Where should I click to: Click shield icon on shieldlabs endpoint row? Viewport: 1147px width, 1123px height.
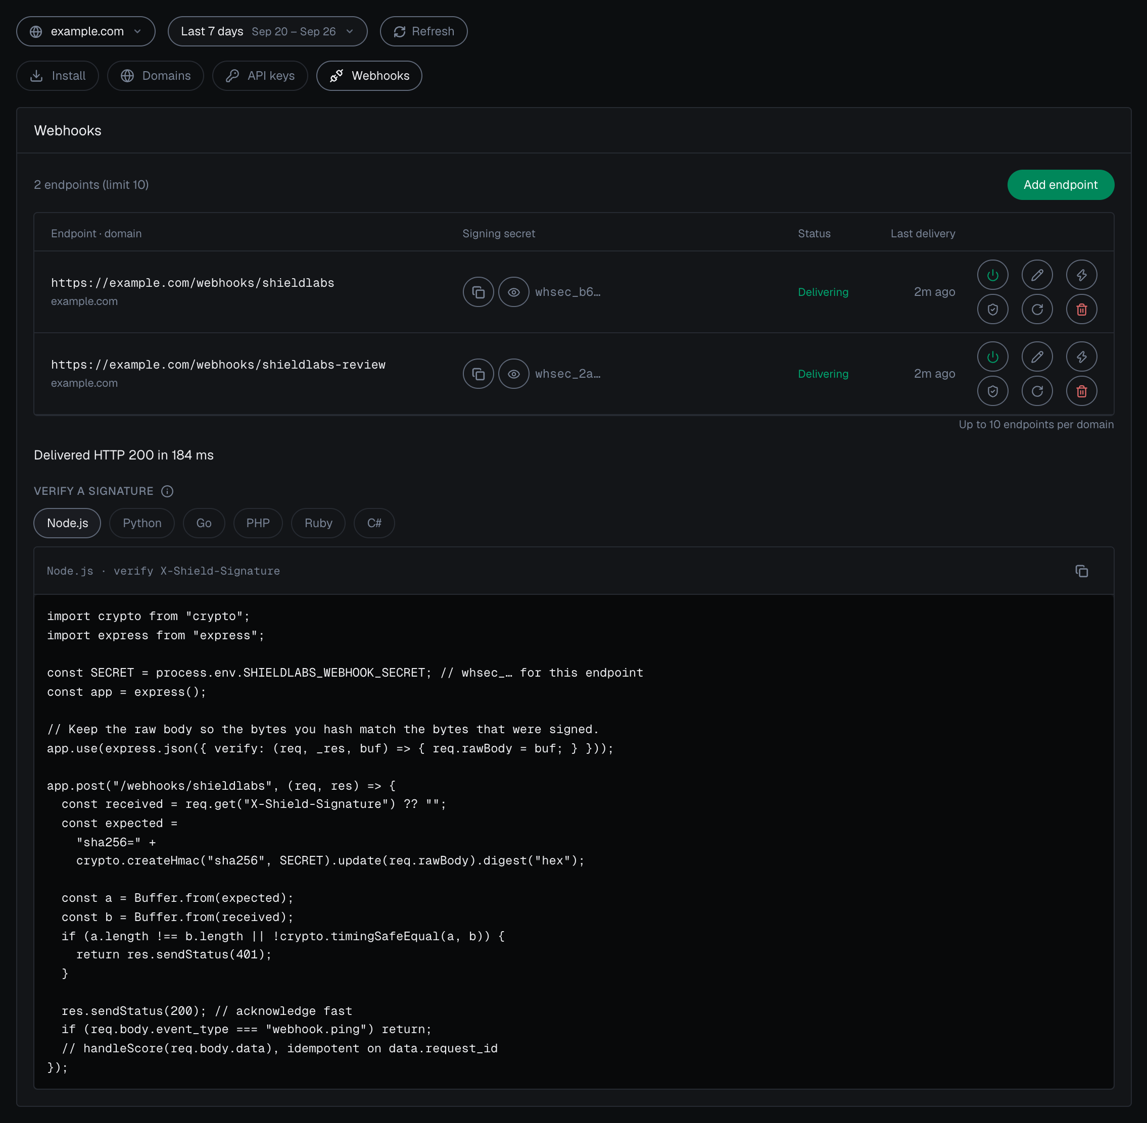(x=992, y=309)
